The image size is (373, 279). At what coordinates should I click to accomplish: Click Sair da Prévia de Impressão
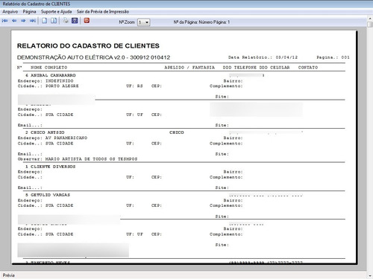point(103,12)
